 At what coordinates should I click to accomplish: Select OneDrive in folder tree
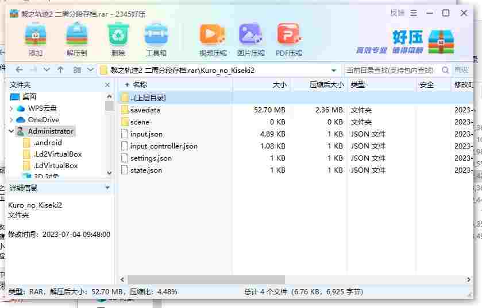pos(43,120)
